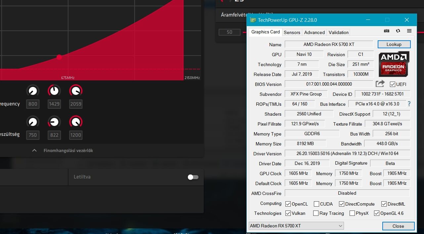The height and width of the screenshot is (234, 424).
Task: Click the red curve point on the graph
Action: coord(59,57)
